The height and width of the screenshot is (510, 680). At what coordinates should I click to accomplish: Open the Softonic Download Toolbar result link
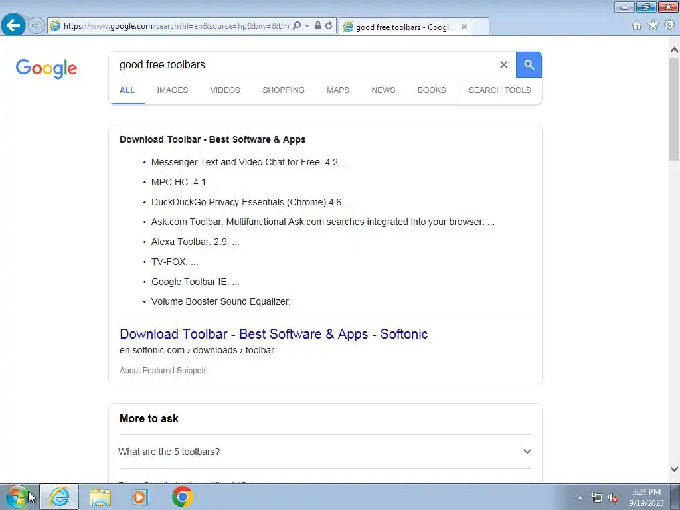click(274, 334)
